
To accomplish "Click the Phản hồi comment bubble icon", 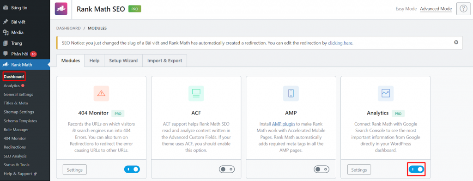I will 6,54.
